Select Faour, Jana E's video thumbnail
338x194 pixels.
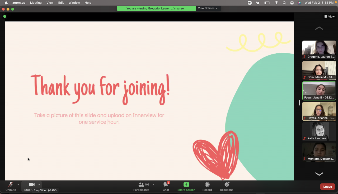pyautogui.click(x=319, y=91)
